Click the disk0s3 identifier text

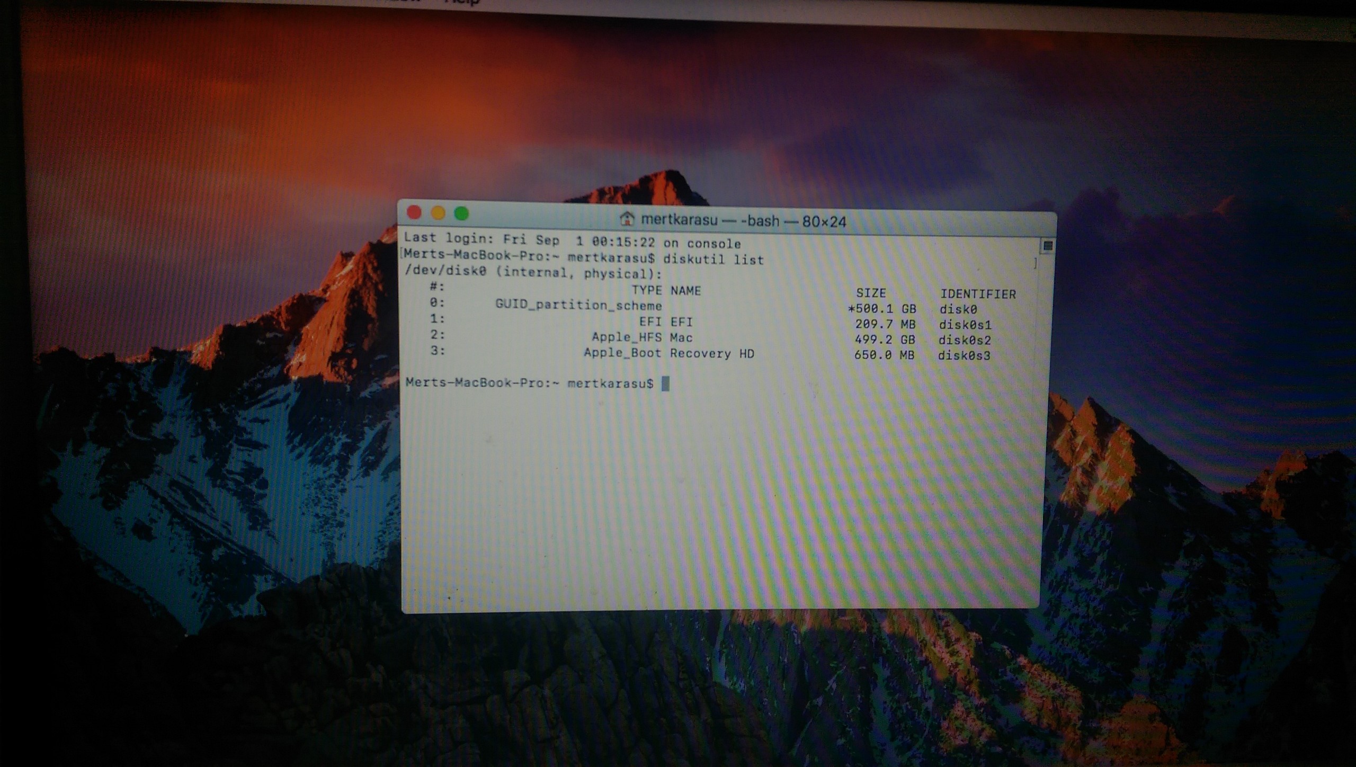964,355
